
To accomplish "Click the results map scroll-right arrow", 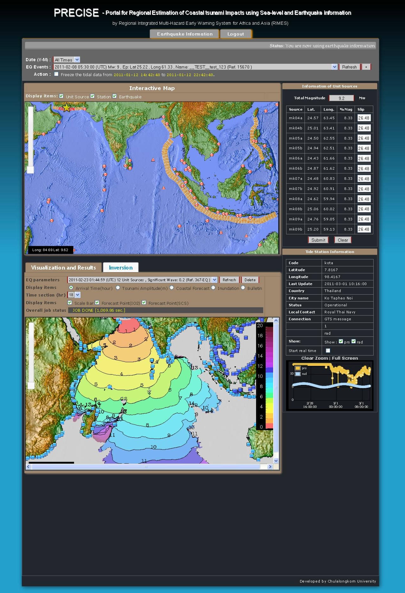I will coord(270,466).
